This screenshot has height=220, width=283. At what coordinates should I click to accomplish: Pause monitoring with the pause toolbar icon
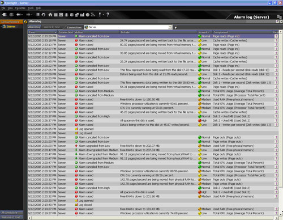pyautogui.click(x=38, y=14)
